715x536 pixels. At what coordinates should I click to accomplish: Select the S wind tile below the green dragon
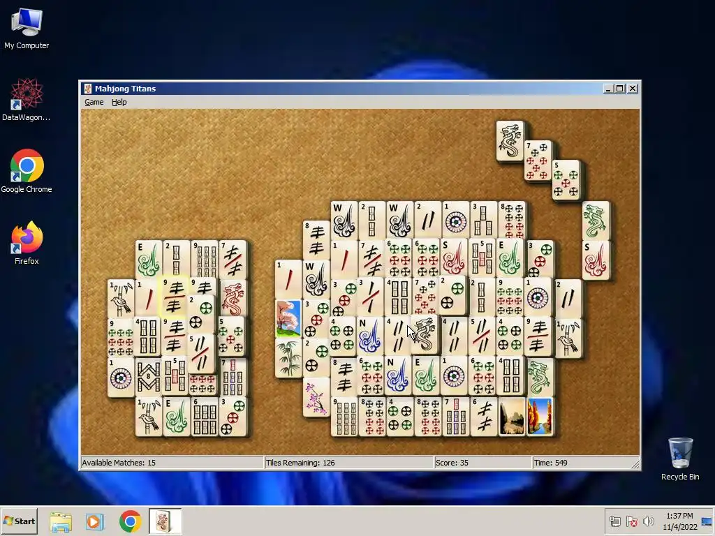[596, 260]
